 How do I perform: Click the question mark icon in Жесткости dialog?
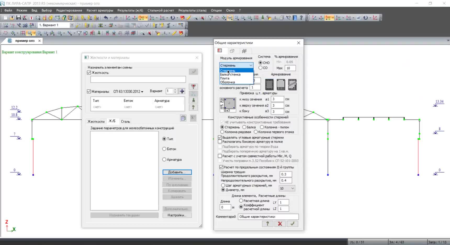click(193, 107)
